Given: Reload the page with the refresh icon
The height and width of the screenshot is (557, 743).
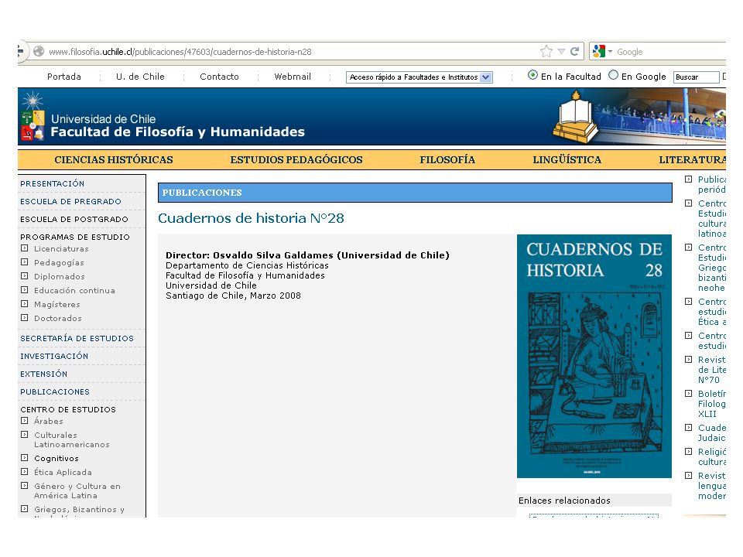Looking at the screenshot, I should 575,51.
